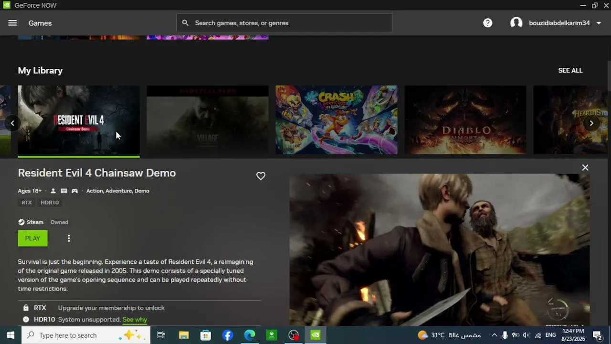This screenshot has width=611, height=344.
Task: Click the single-player person icon
Action: pyautogui.click(x=53, y=191)
